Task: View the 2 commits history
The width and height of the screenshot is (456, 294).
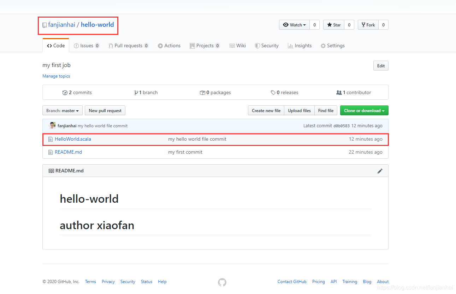Action: coord(77,92)
